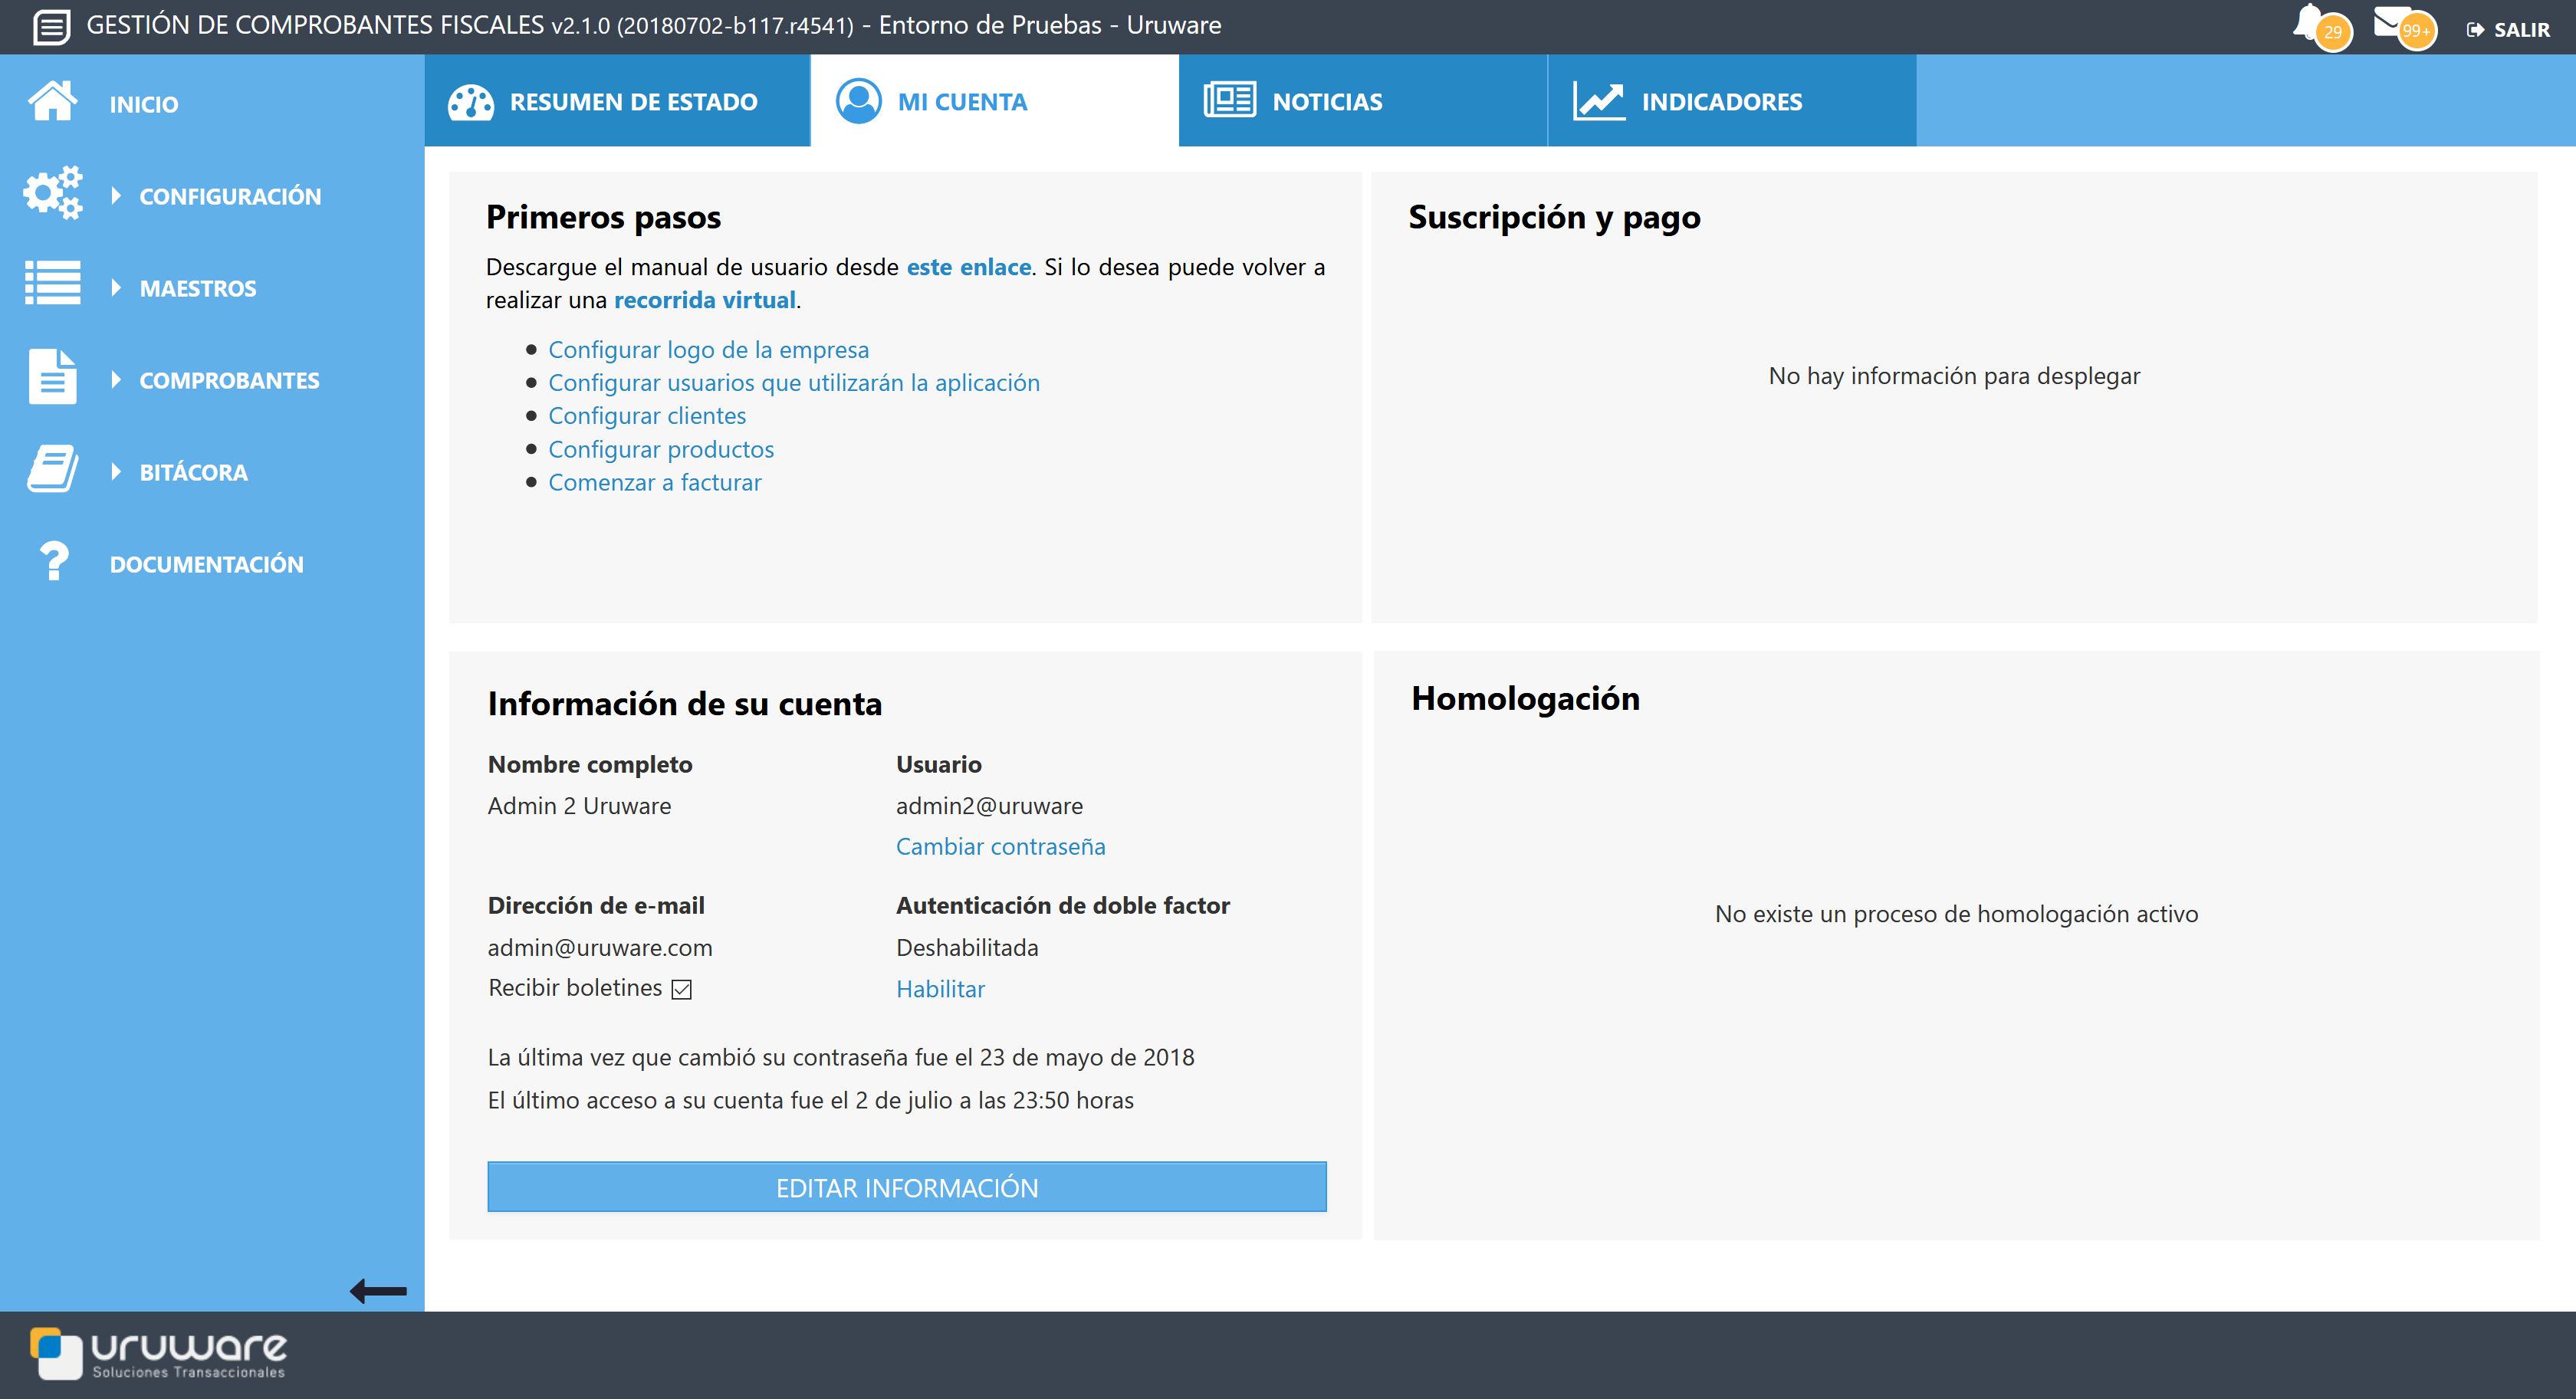2576x1399 pixels.
Task: Select the Bitácora book icon
Action: pos(52,468)
